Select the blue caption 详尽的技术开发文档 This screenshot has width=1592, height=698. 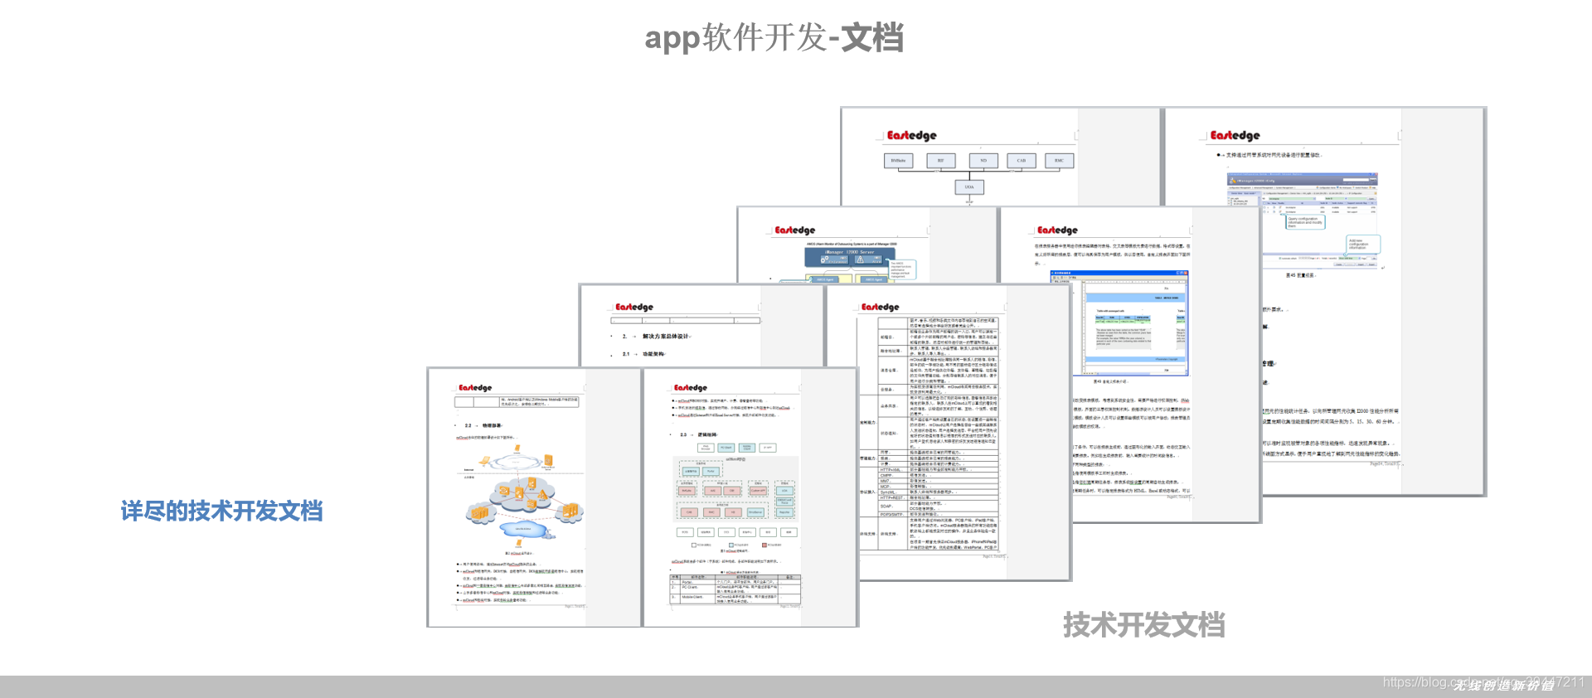pyautogui.click(x=221, y=511)
